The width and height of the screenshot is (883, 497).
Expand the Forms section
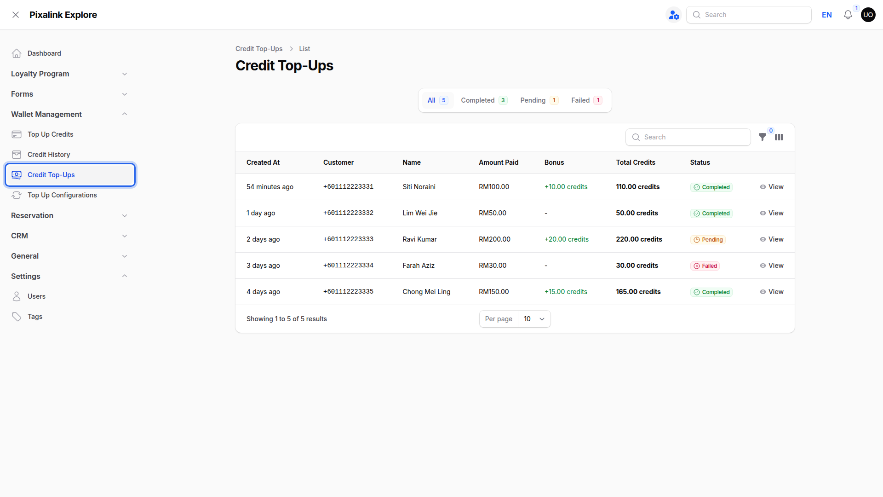(69, 94)
